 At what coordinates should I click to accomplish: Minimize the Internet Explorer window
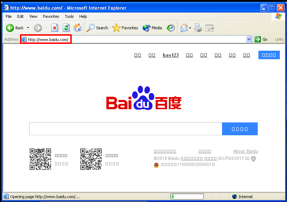click(x=264, y=8)
